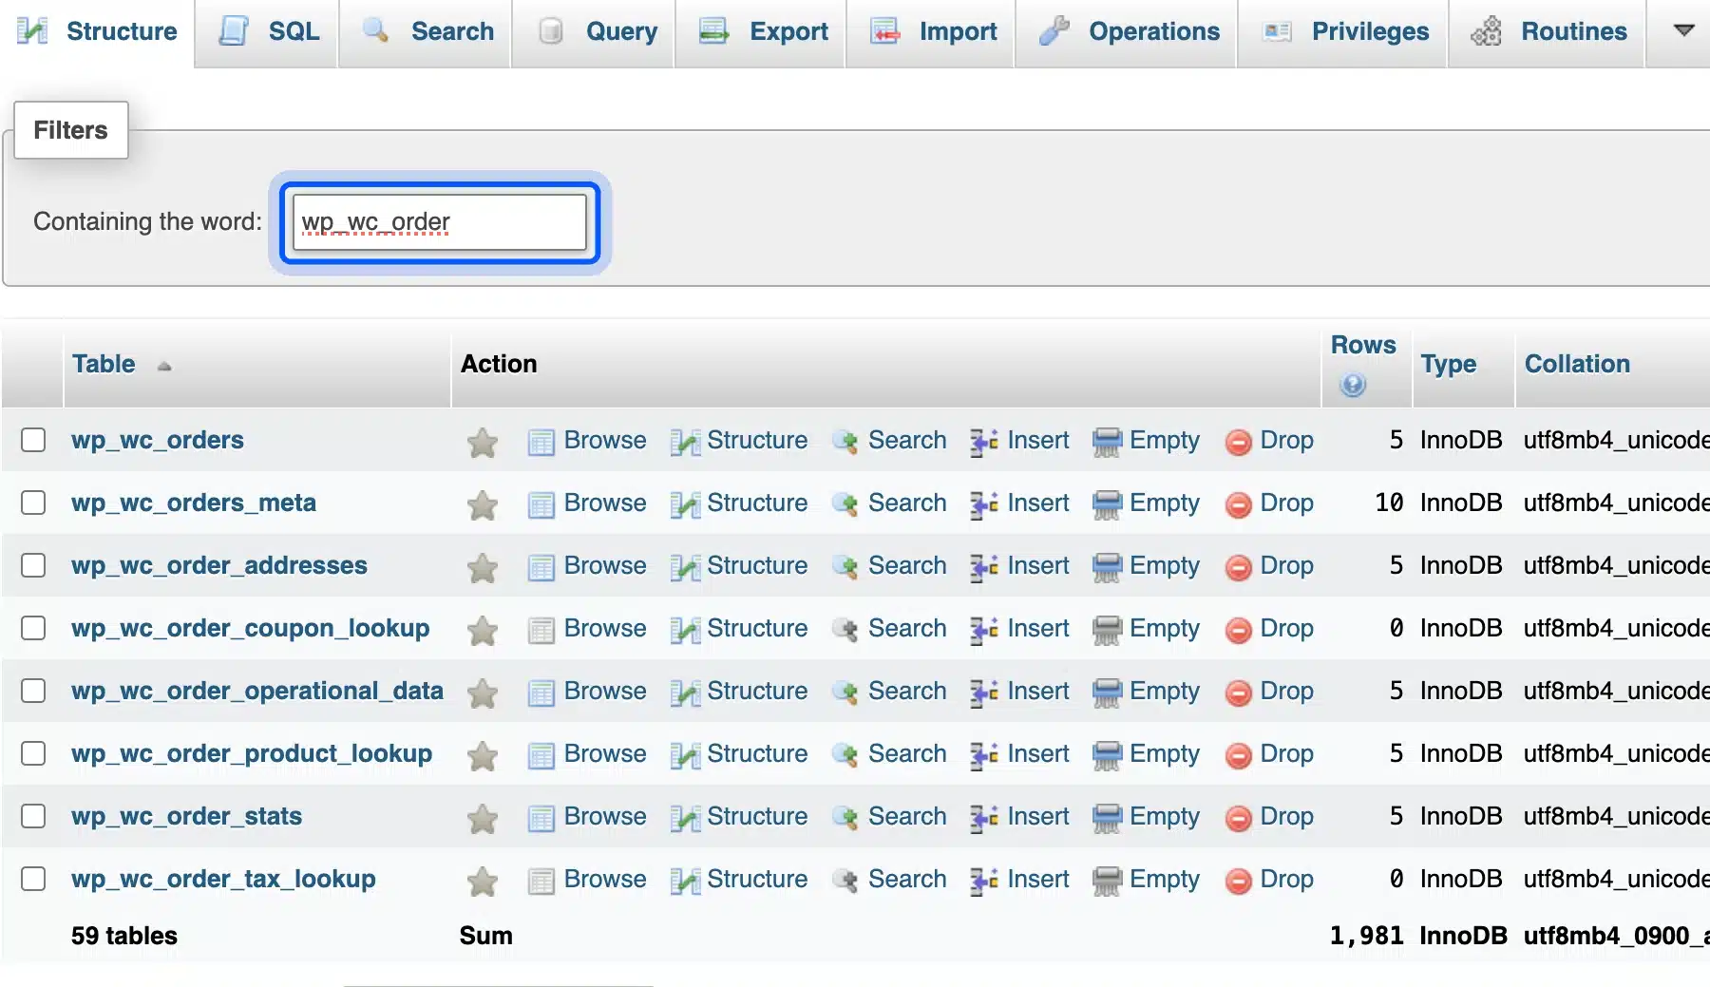
Task: Click Drop icon for wp_wc_order_addresses
Action: [1239, 568]
